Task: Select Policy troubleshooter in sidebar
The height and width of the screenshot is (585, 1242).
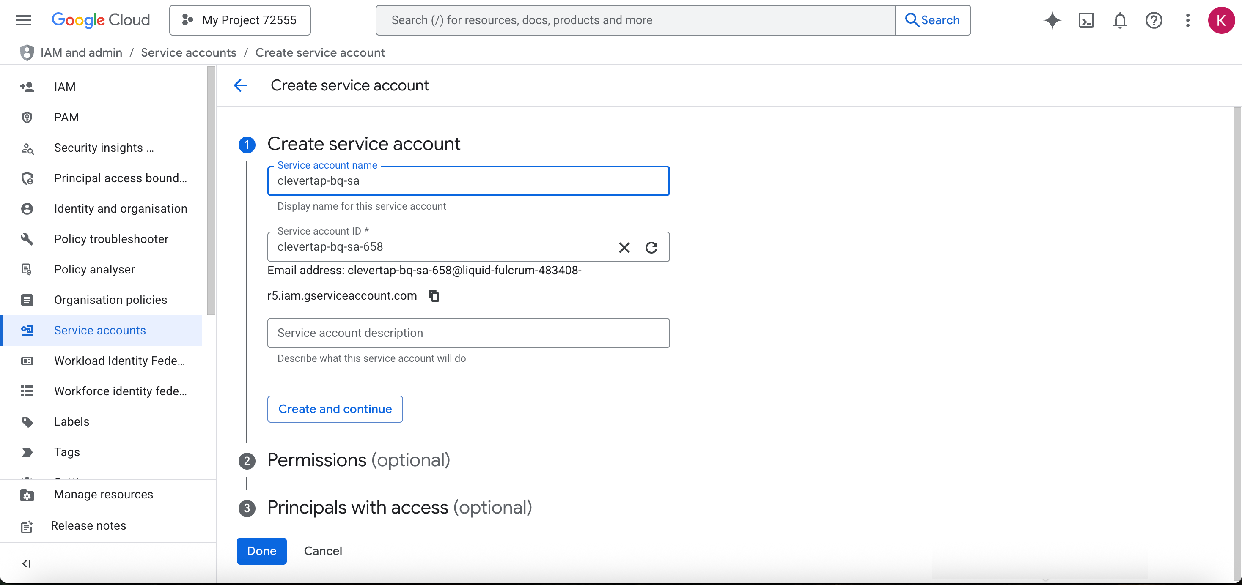Action: tap(111, 239)
